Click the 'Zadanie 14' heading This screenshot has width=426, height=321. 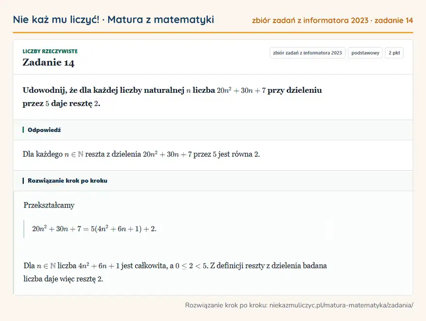[x=48, y=62]
